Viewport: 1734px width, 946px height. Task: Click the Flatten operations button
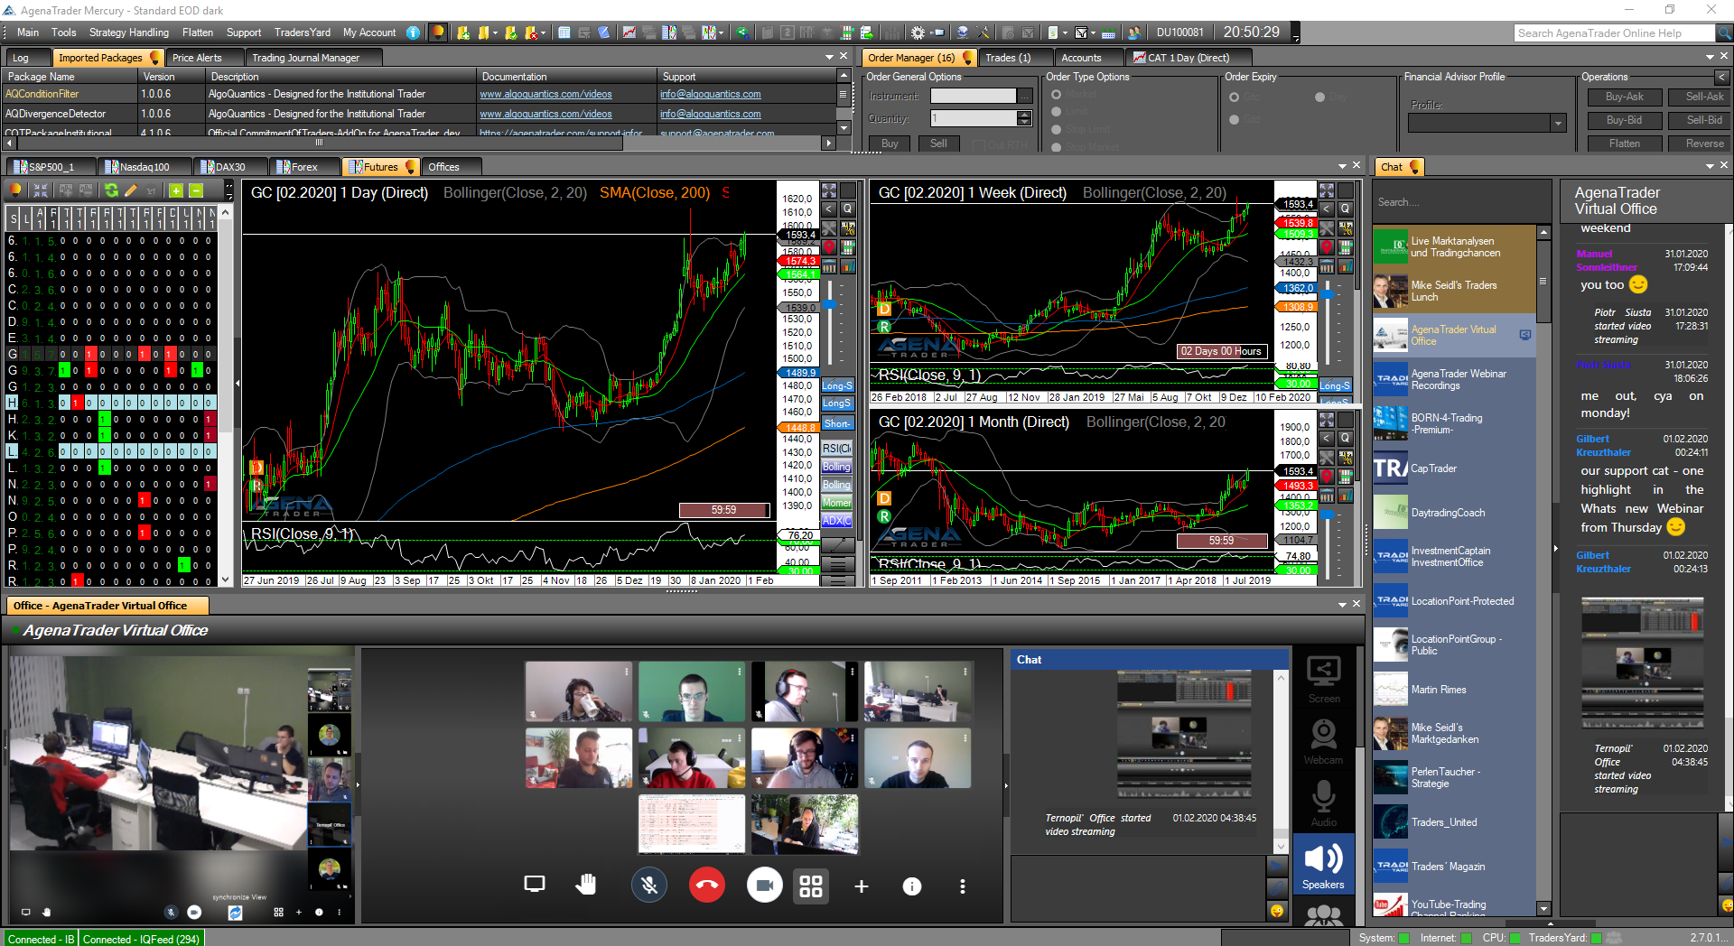pos(1624,144)
